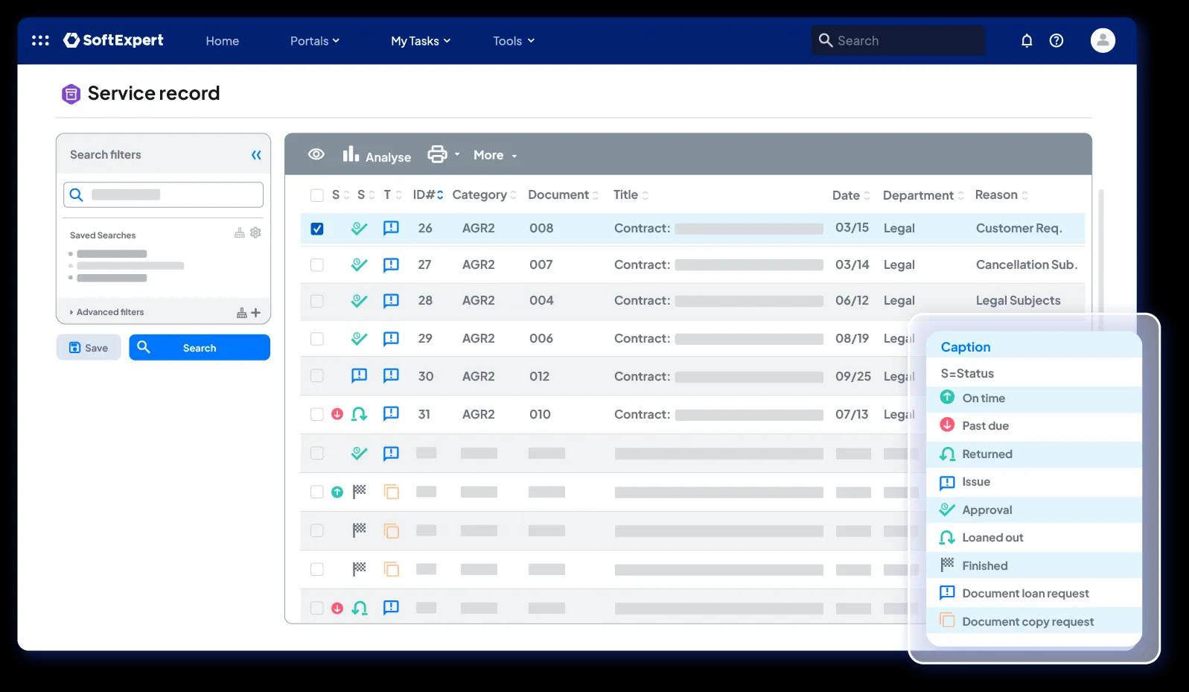Open the print options dropdown arrow
1189x692 pixels.
tap(457, 154)
